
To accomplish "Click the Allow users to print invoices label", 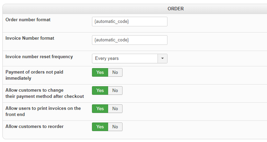I will 43,111.
